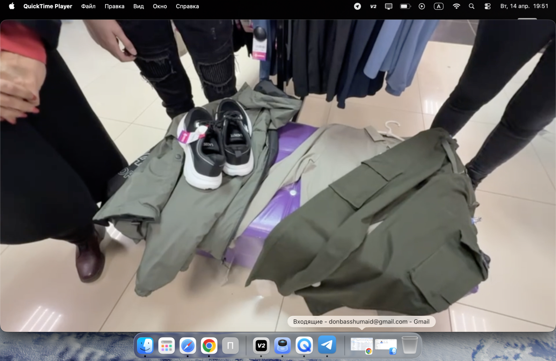Switch keyboard input source indicator
Viewport: 556px width, 361px height.
438,6
